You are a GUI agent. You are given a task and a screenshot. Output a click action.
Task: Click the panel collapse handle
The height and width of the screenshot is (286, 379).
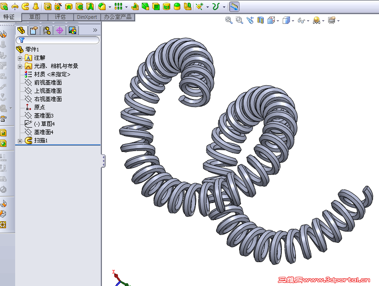[x=103, y=161]
